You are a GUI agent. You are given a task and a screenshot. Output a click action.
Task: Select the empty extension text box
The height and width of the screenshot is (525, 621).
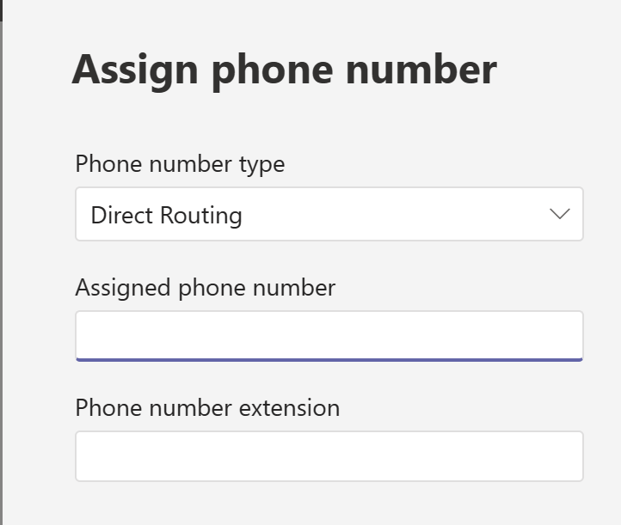[329, 455]
